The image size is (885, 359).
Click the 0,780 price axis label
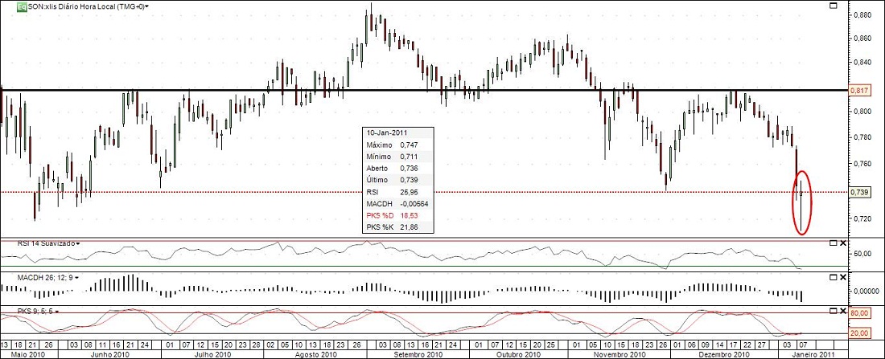click(x=862, y=137)
